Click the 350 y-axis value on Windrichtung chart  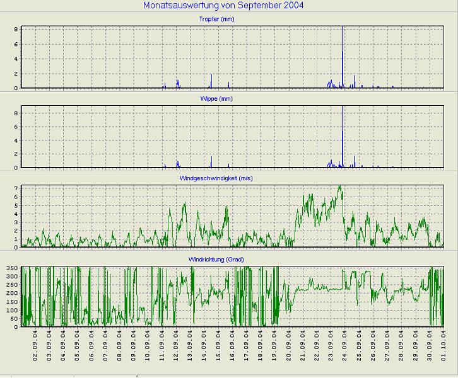tap(12, 268)
